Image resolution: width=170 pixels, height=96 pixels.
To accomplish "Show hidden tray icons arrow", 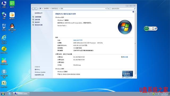I will tap(151, 94).
